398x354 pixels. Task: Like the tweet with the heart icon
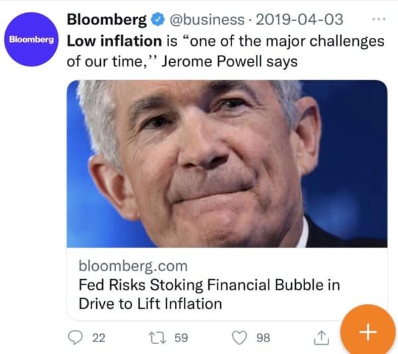pyautogui.click(x=241, y=338)
